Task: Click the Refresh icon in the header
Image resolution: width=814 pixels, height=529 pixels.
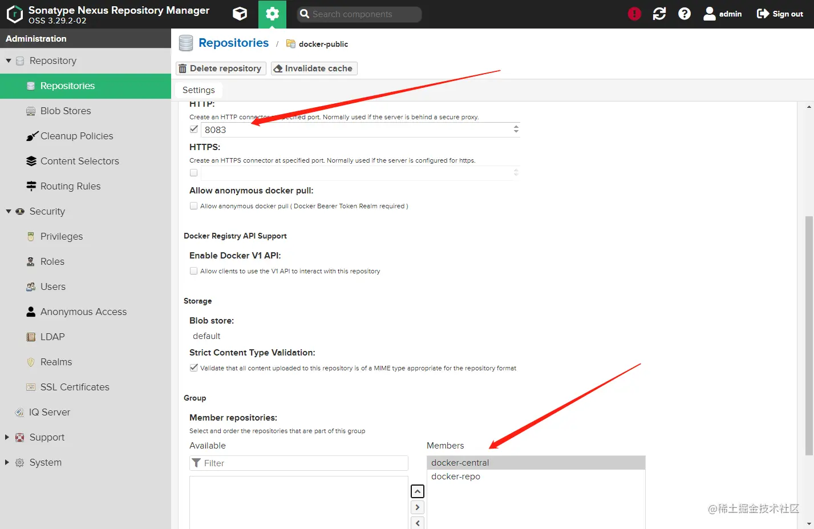Action: click(659, 14)
